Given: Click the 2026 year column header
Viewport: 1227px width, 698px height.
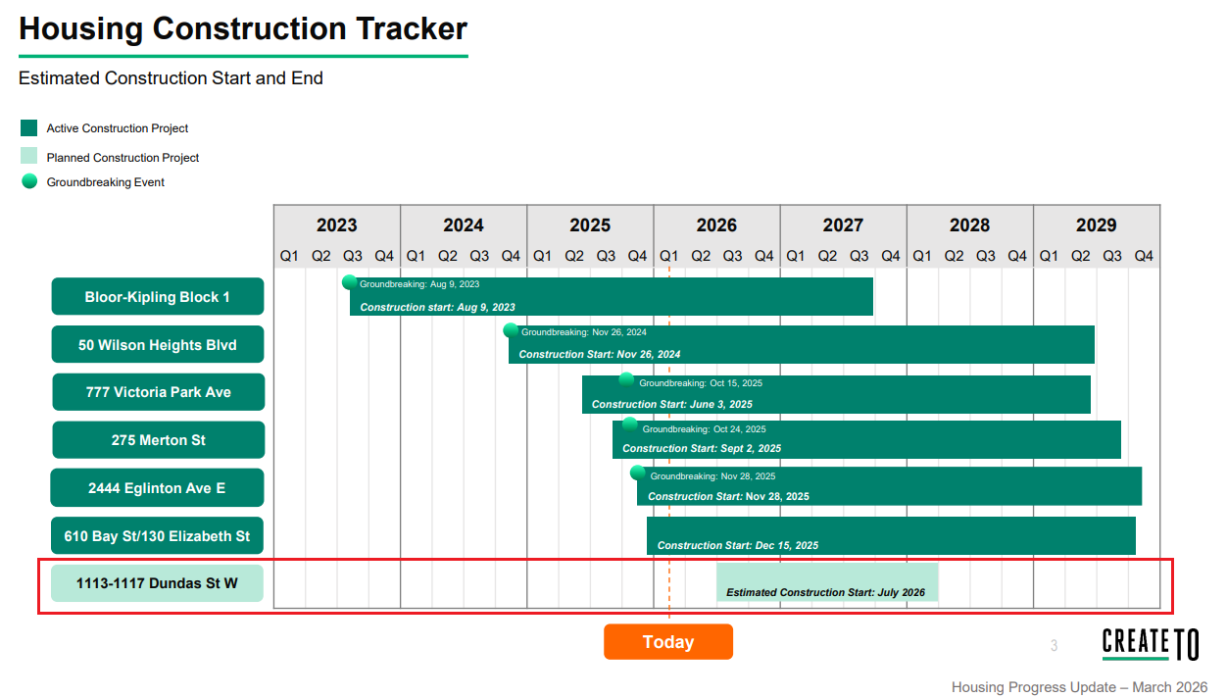Looking at the screenshot, I should coord(716,224).
